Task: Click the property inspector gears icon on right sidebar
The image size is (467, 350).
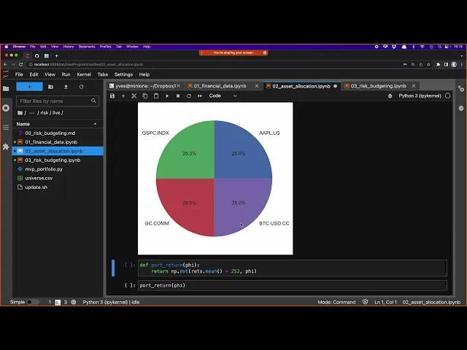Action: [461, 89]
